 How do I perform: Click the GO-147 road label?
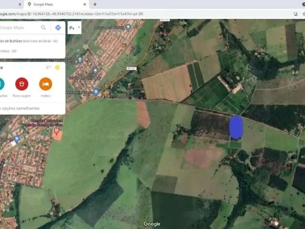132,68
